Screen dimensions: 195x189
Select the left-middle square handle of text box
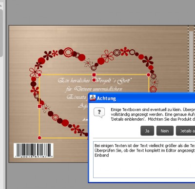pos(39,106)
